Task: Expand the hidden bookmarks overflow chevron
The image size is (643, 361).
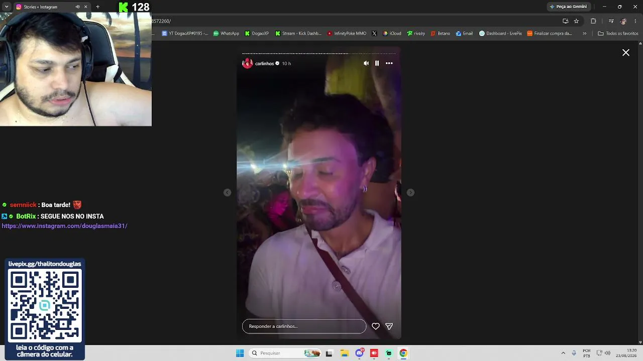Action: pos(584,34)
